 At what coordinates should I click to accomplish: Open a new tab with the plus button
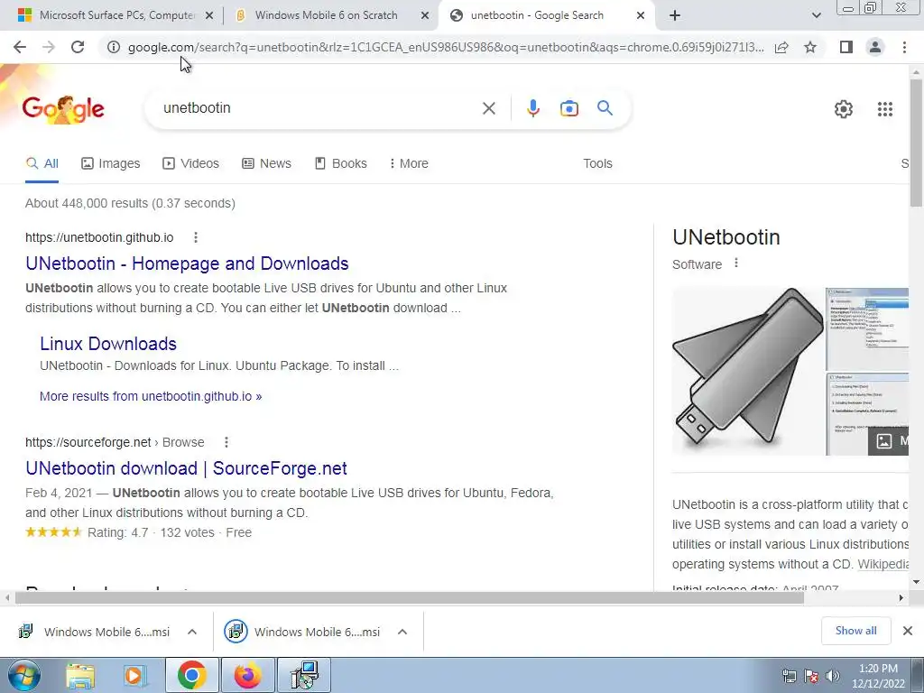click(x=675, y=16)
